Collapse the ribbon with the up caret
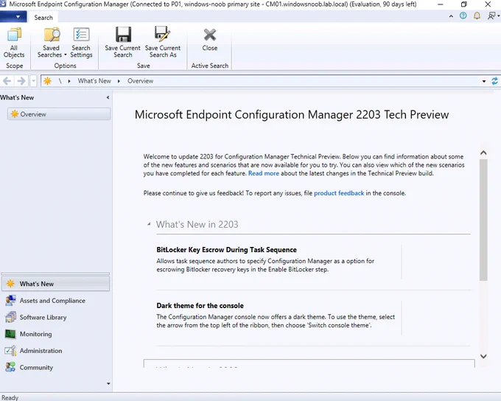This screenshot has height=401, width=501. point(451,16)
